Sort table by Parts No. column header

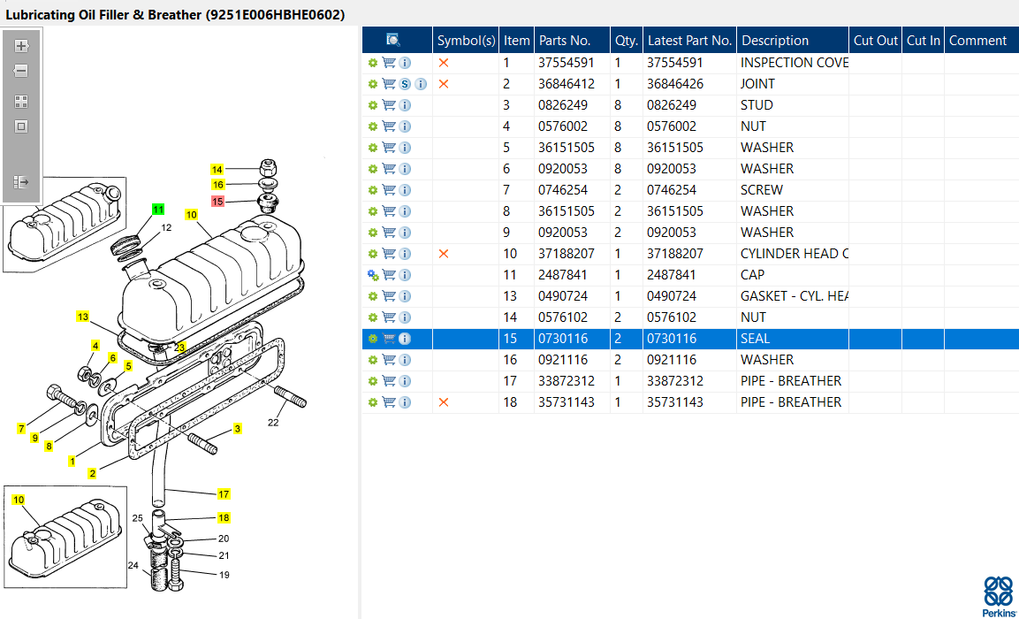click(x=565, y=40)
